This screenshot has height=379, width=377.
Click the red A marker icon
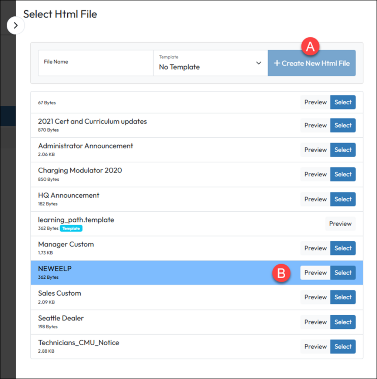(x=310, y=46)
